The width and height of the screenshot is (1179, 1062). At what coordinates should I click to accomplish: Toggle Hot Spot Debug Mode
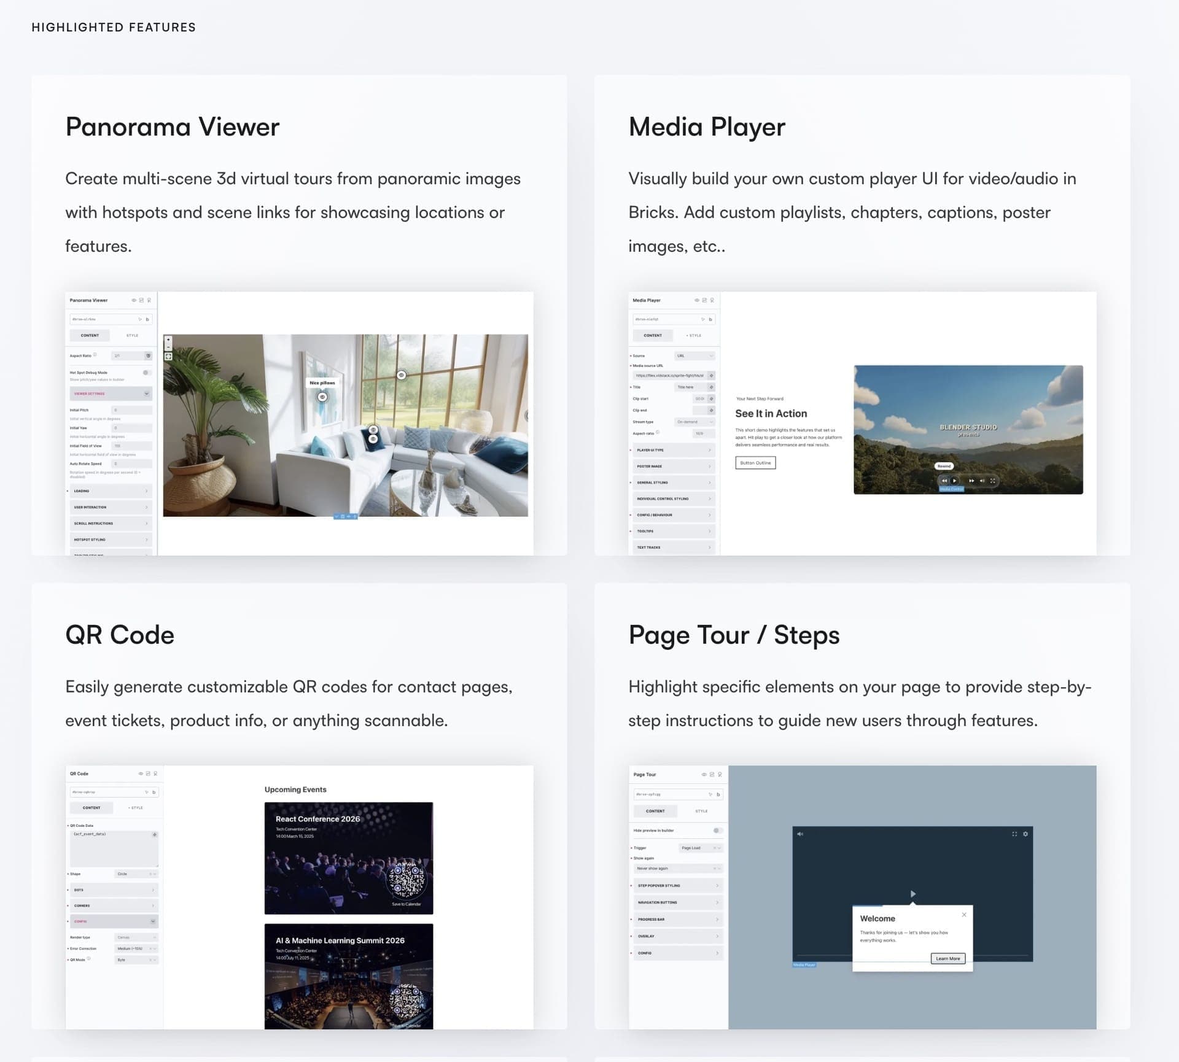click(146, 373)
